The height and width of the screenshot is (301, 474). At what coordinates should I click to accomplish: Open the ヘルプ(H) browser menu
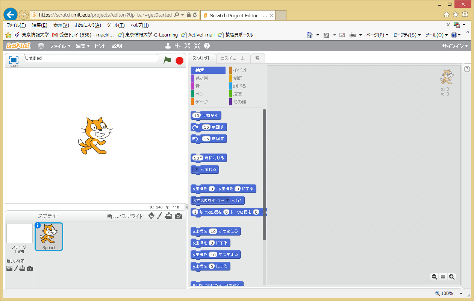point(140,25)
